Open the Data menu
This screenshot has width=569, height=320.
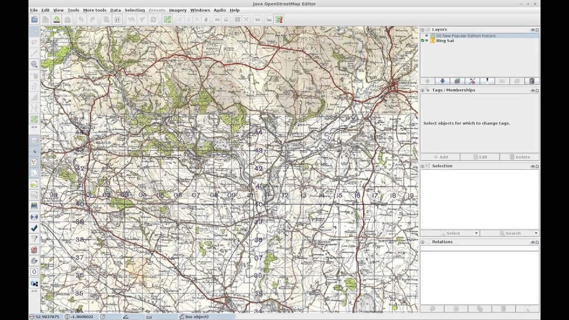coord(116,10)
